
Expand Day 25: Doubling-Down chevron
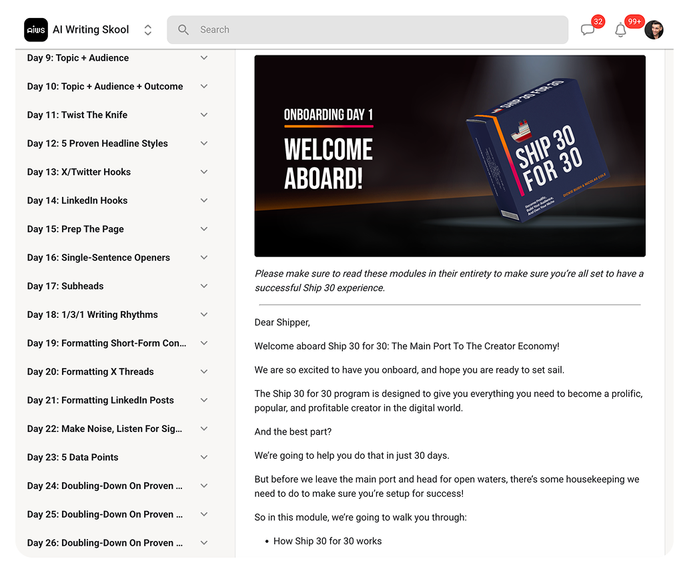coord(204,514)
